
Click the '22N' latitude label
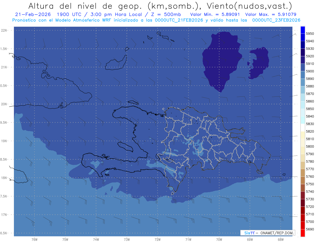(x=4, y=30)
